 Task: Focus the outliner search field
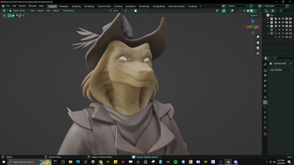(x=286, y=11)
